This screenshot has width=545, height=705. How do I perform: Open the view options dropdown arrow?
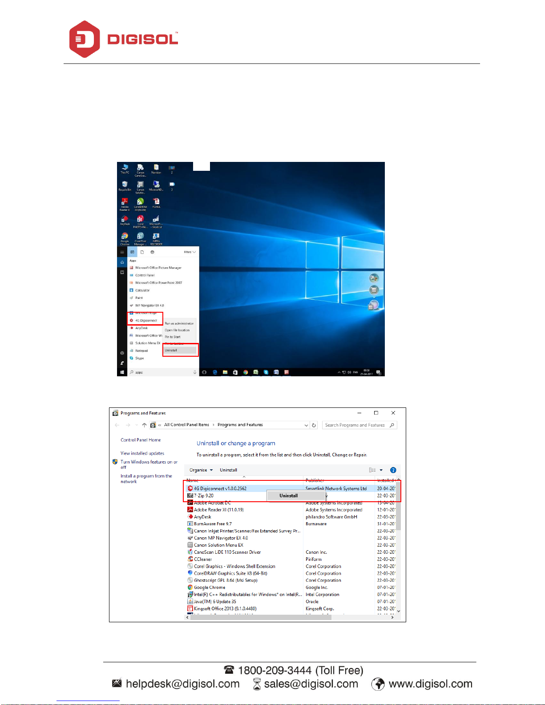(381, 470)
